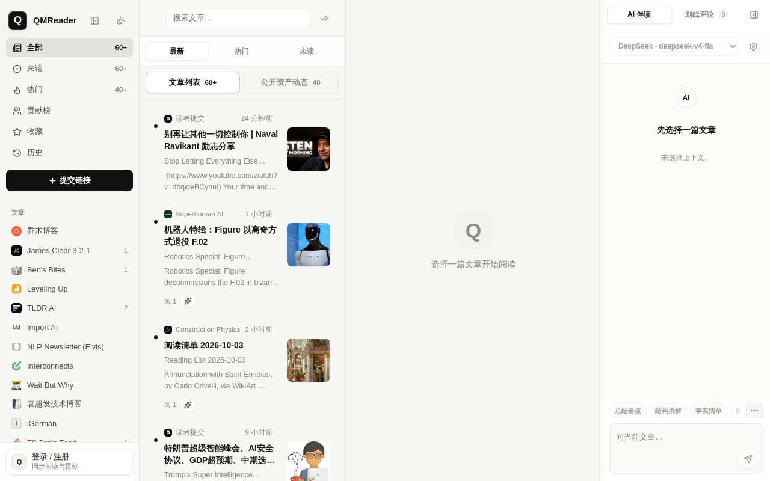The height and width of the screenshot is (481, 770).
Task: Show more AI prompt suggestions ellipsis
Action: coord(754,411)
